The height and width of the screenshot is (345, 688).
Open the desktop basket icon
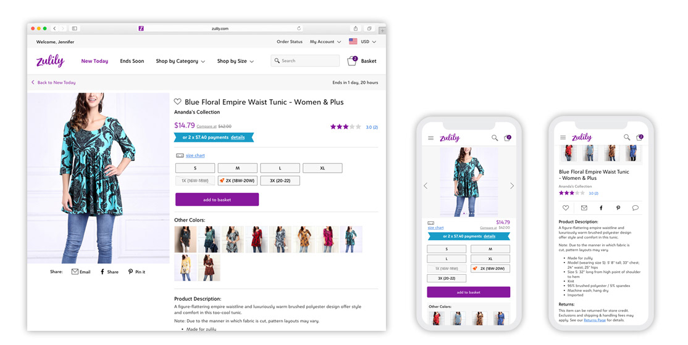352,61
